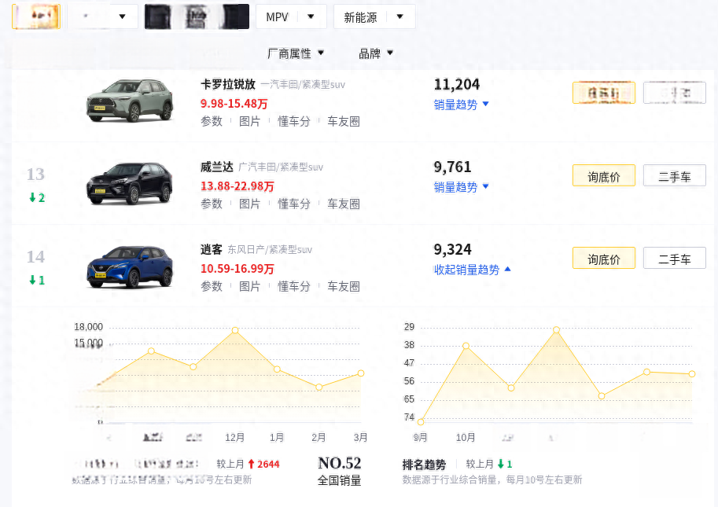Click the 18,000 axis label
This screenshot has height=507, width=718.
(x=88, y=327)
